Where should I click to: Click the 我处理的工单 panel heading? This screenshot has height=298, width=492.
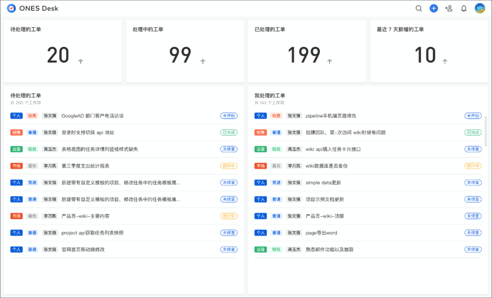pos(270,96)
